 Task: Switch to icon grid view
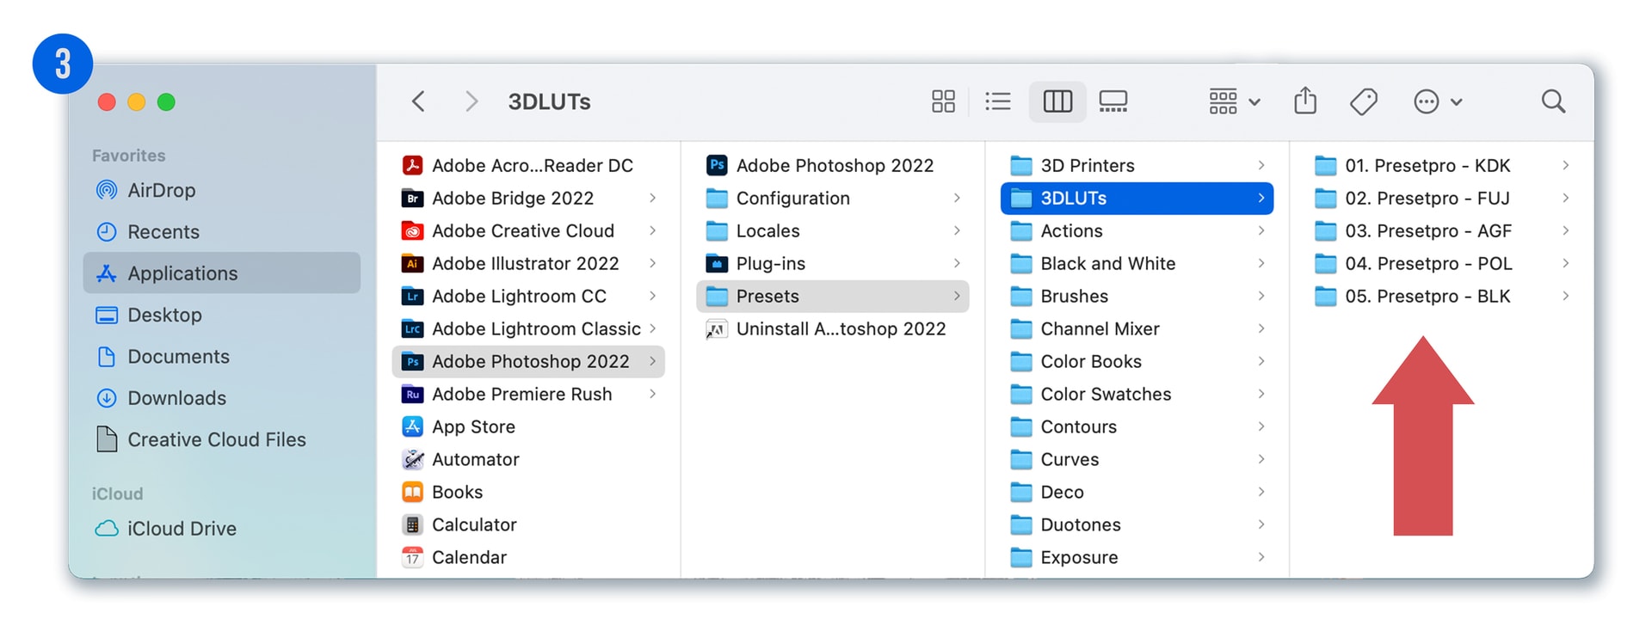(943, 101)
